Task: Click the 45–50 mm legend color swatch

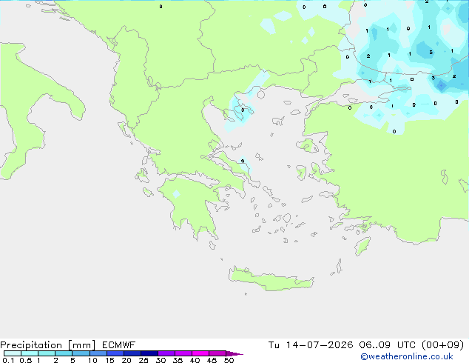Action: [x=217, y=353]
